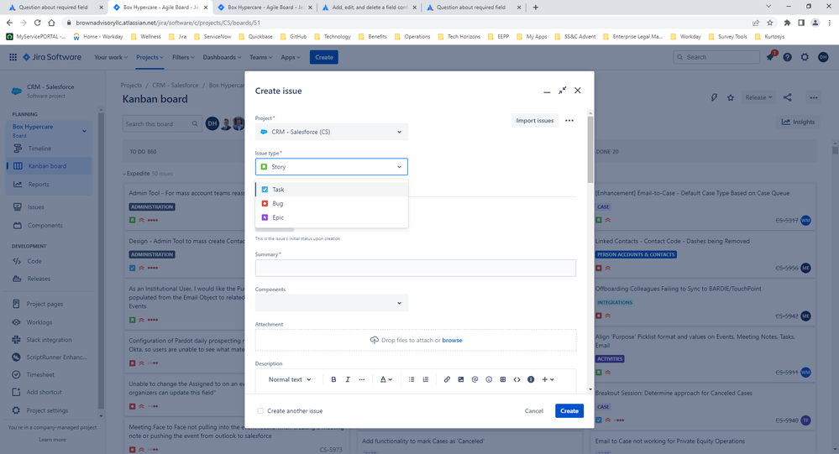This screenshot has width=839, height=454.
Task: Open Projects menu in top navigation
Action: click(149, 57)
